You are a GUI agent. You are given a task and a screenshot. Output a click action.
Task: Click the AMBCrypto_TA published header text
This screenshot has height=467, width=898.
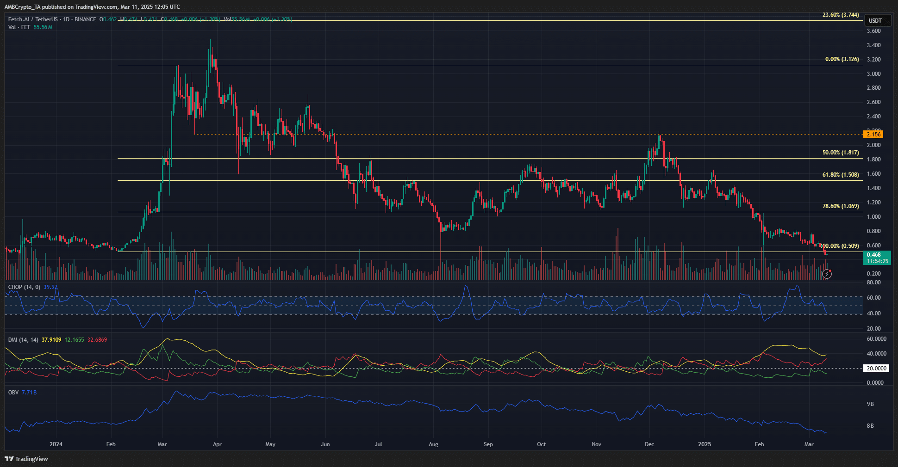(92, 7)
